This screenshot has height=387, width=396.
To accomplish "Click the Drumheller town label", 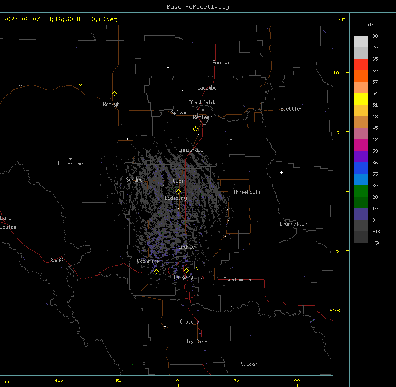I will (293, 224).
